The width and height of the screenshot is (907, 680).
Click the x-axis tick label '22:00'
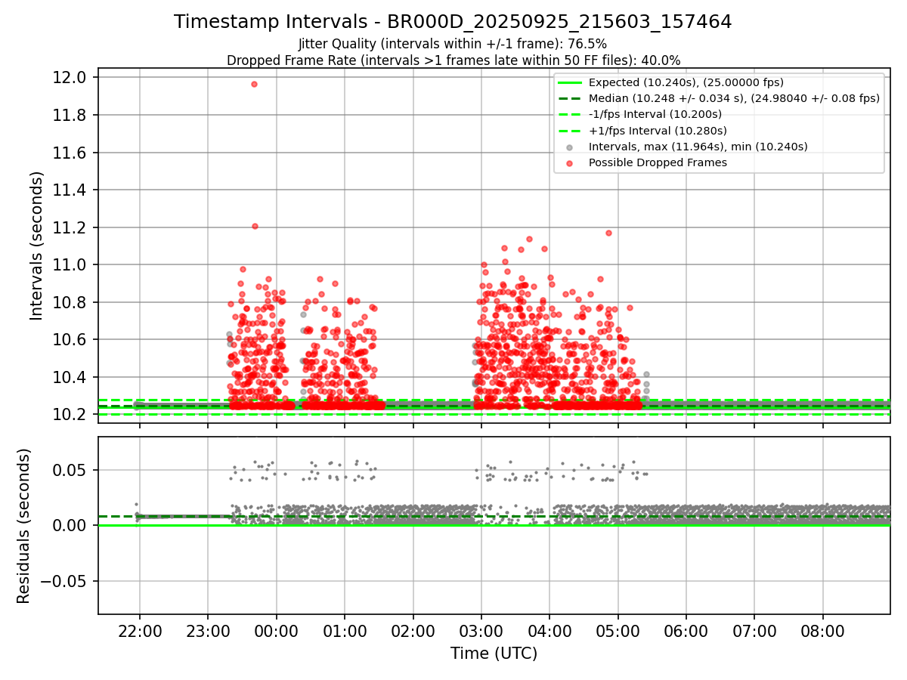[x=139, y=630]
